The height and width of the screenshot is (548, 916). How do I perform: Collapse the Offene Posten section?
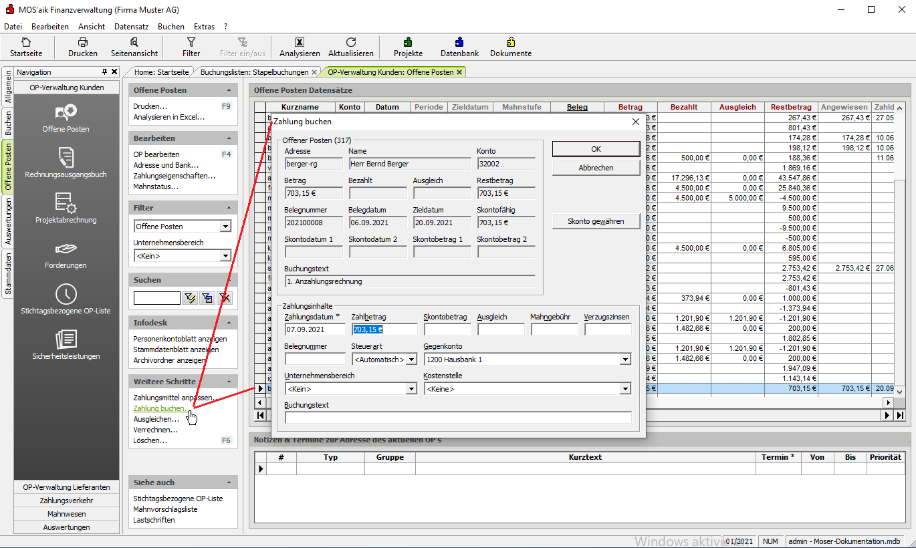(229, 90)
